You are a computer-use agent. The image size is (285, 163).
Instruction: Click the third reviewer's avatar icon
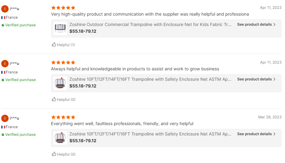point(5,118)
